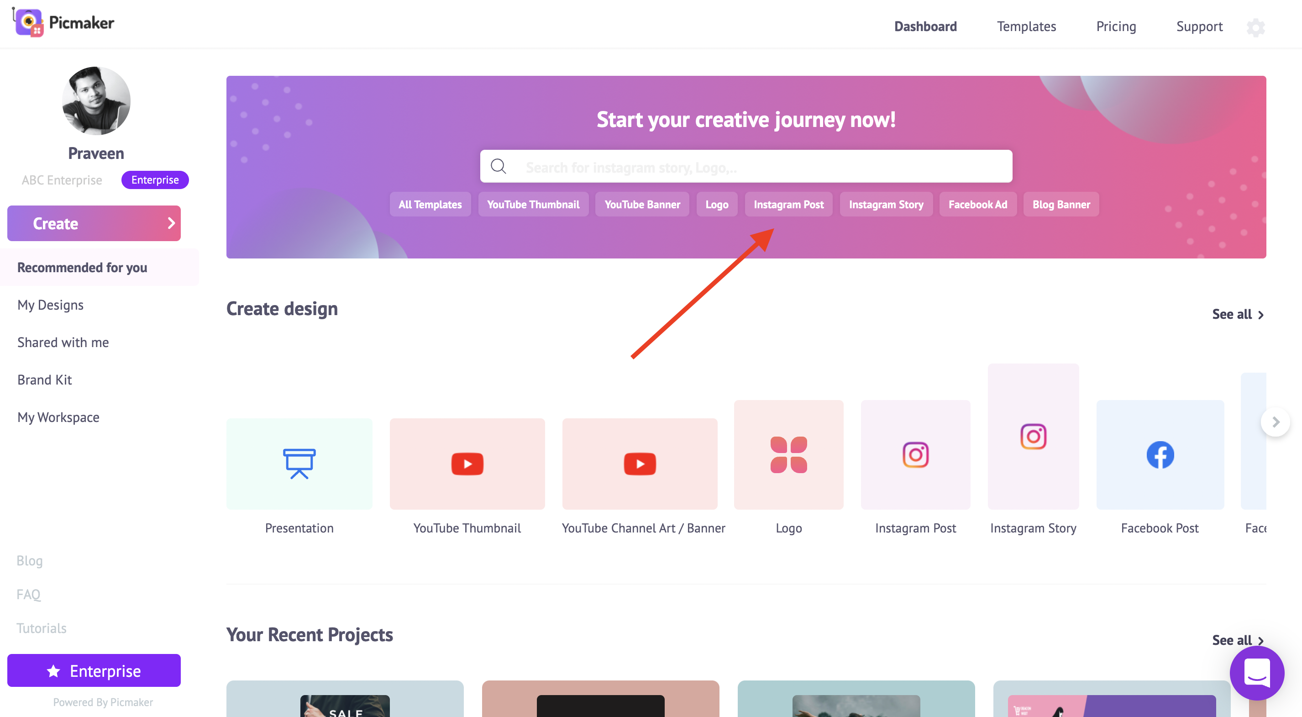
Task: Click the Enterprise plan badge
Action: (x=155, y=179)
